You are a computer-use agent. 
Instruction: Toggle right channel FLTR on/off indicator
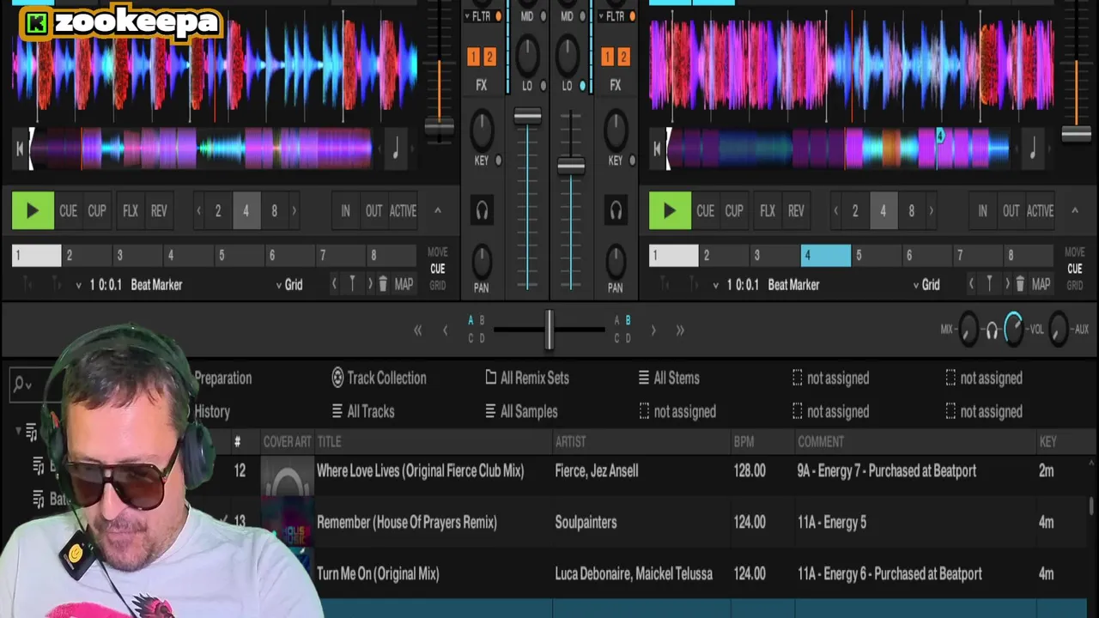632,16
